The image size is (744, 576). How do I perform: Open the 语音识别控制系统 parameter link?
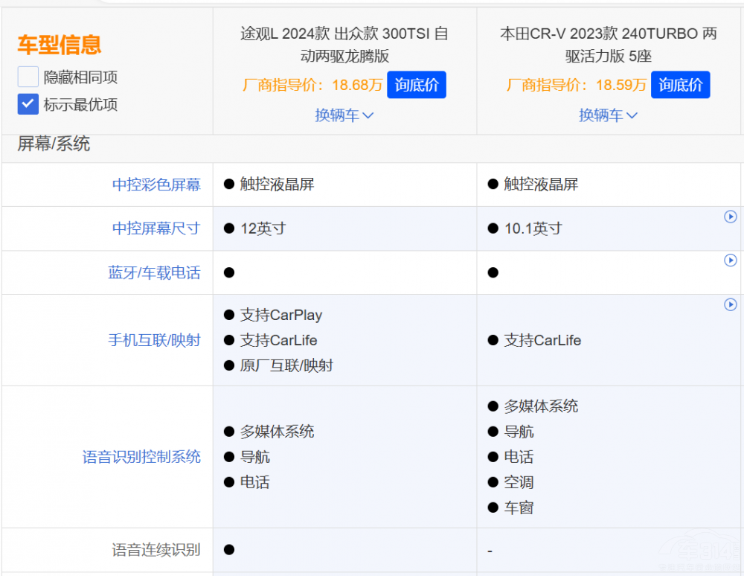(141, 457)
